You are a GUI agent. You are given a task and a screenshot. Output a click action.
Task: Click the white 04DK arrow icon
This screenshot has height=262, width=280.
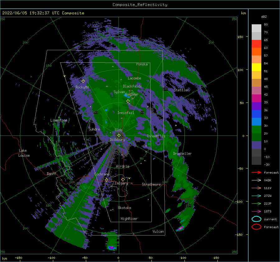(x=256, y=180)
